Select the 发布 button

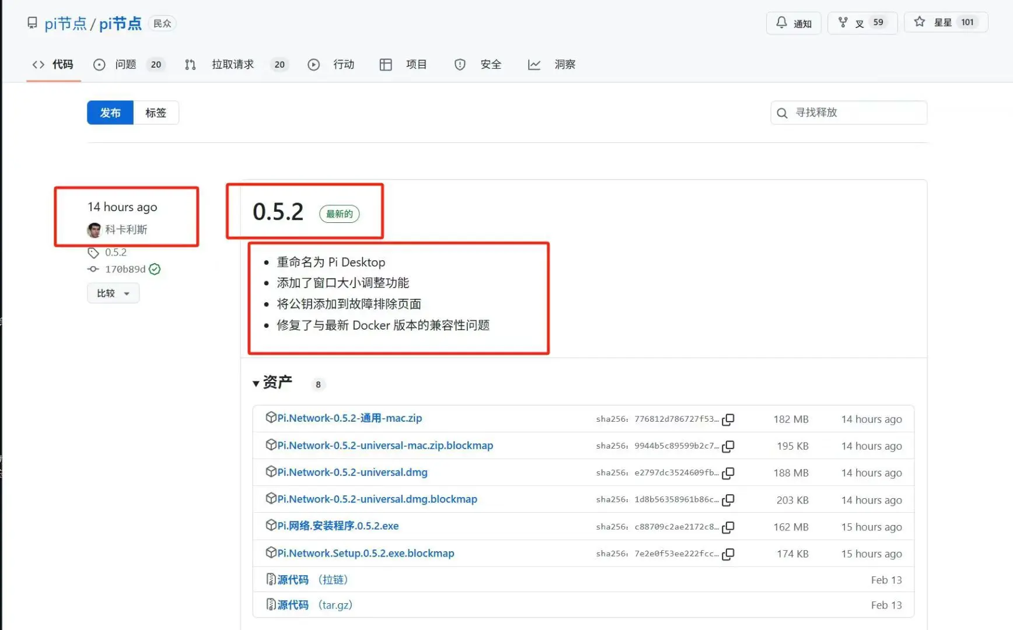[110, 113]
